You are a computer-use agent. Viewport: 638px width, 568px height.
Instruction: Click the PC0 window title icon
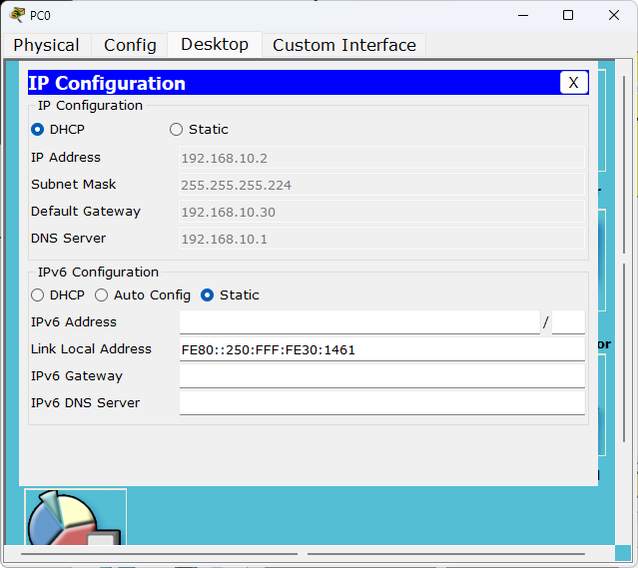(x=17, y=15)
